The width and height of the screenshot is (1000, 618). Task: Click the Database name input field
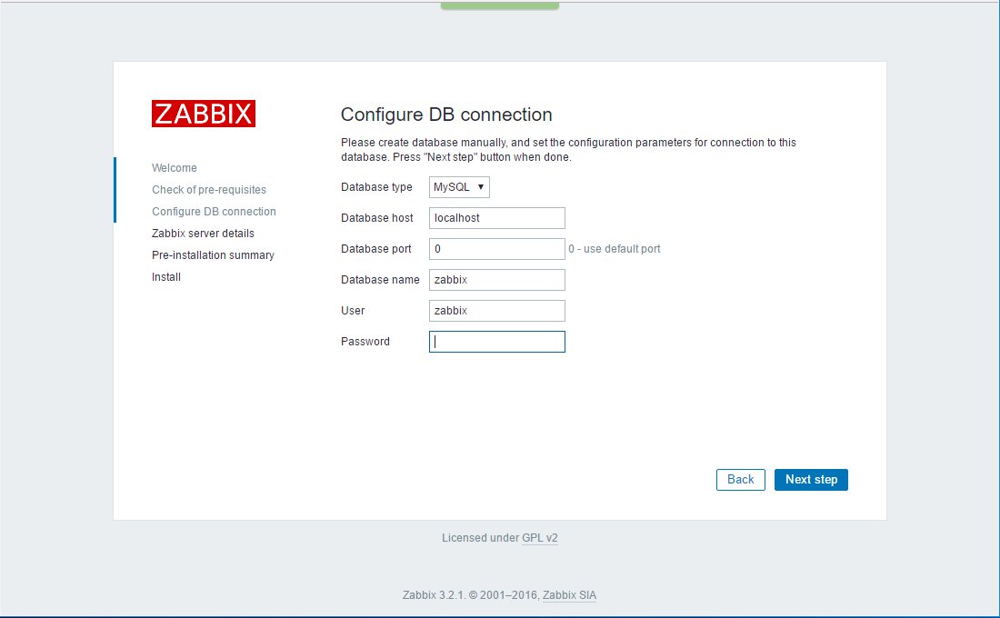click(x=496, y=280)
